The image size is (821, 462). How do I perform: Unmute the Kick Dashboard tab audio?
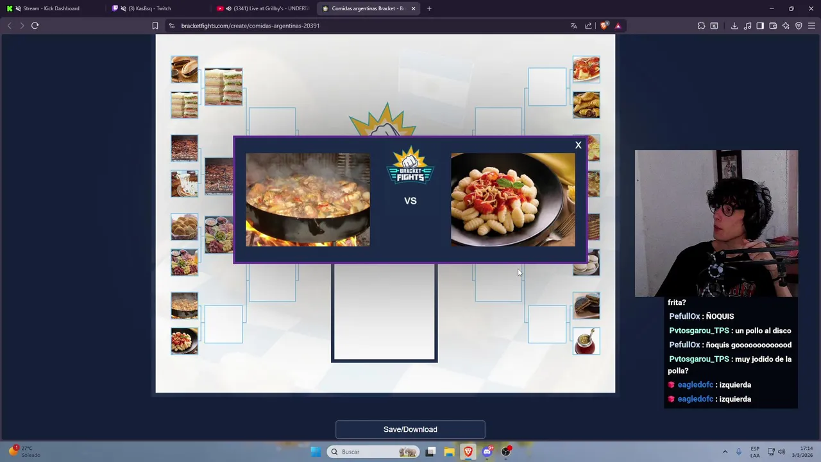pos(17,8)
